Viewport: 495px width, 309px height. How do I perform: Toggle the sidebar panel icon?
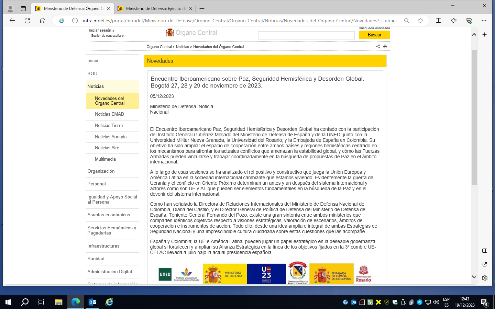485,251
